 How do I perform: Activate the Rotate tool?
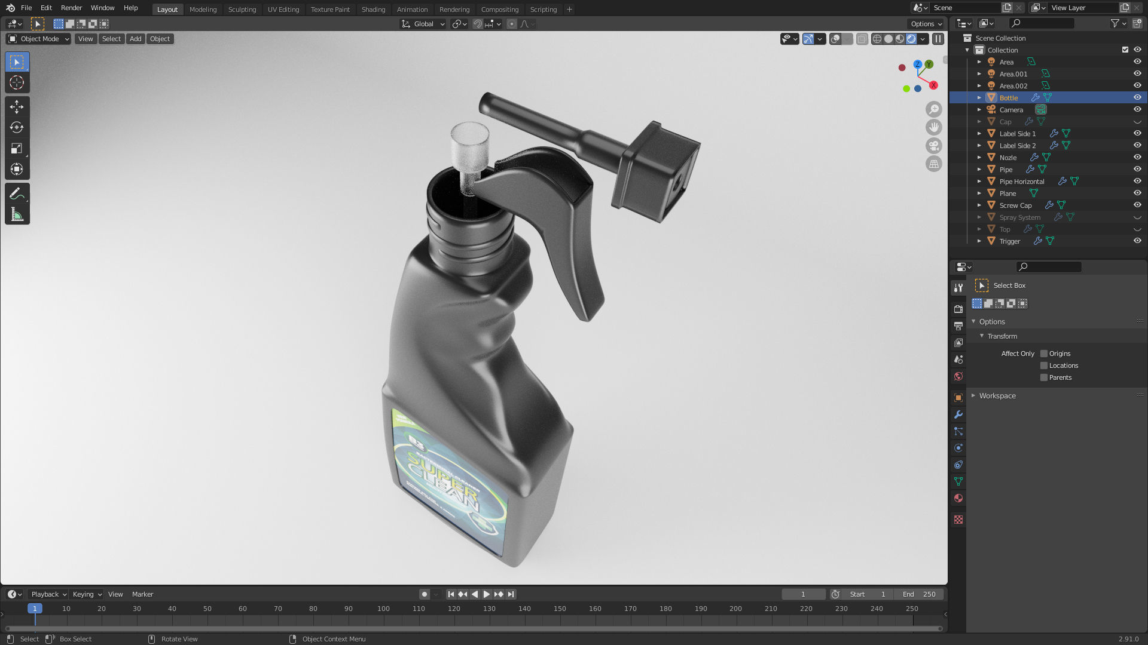click(17, 127)
